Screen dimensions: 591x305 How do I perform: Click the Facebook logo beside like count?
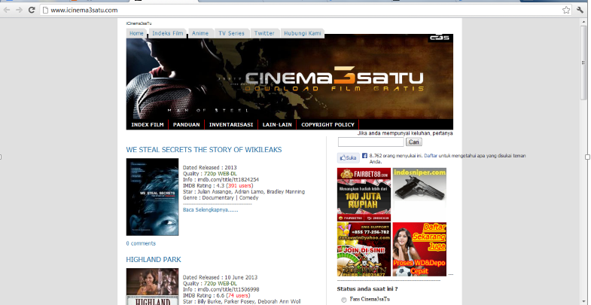pyautogui.click(x=364, y=155)
